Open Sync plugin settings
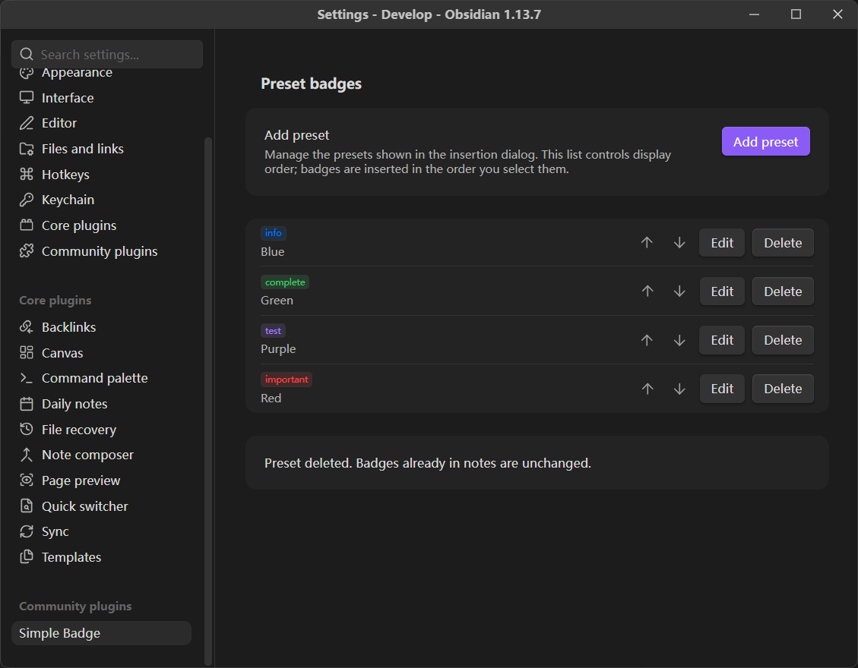Viewport: 858px width, 668px height. click(x=101, y=531)
